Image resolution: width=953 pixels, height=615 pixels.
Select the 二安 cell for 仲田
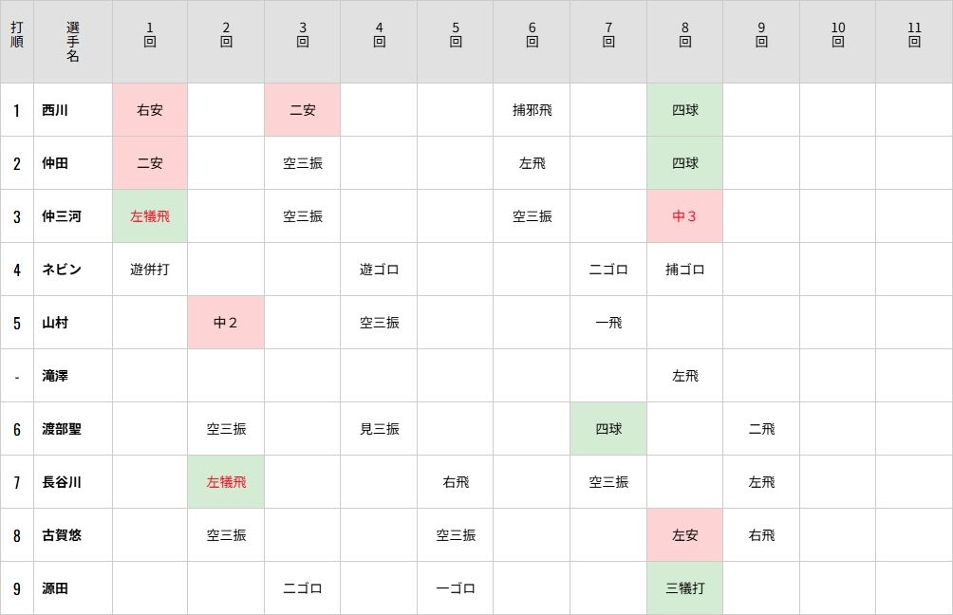coord(150,163)
